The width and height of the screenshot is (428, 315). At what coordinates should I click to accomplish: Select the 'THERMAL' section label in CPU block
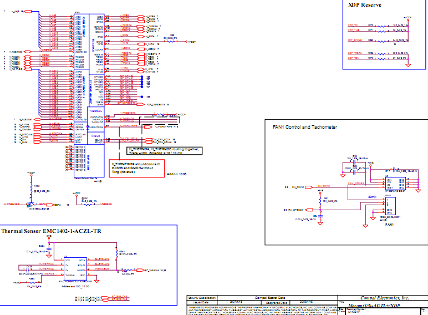95,111
